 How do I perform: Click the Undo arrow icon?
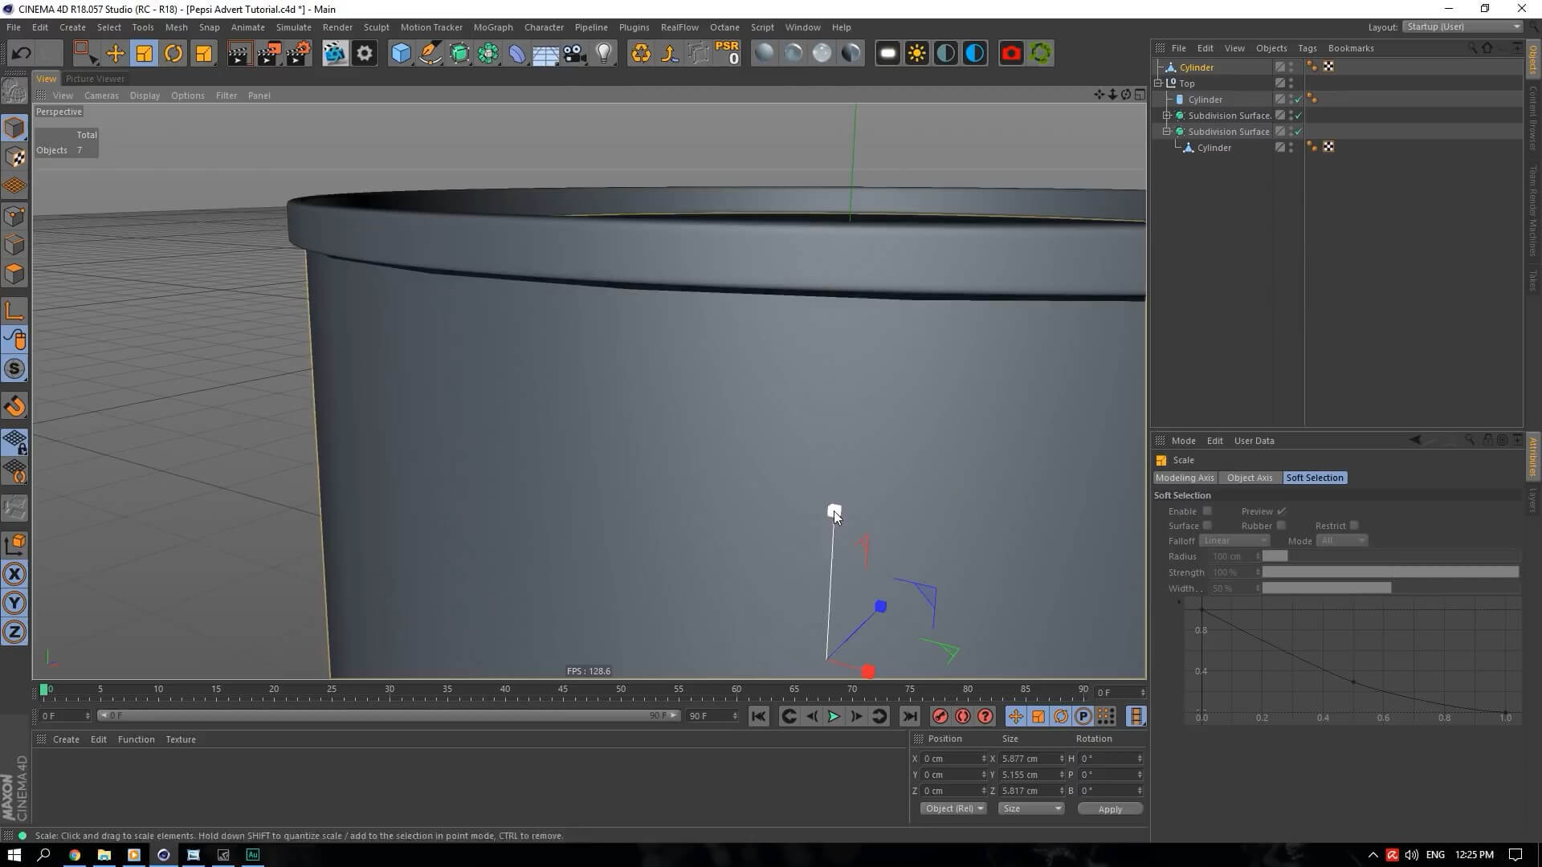22,54
